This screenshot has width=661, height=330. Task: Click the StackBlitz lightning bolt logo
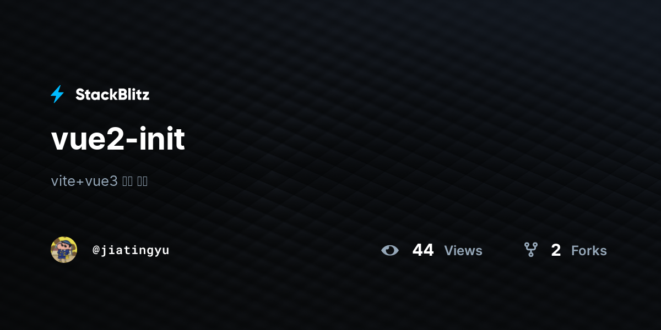[x=57, y=95]
